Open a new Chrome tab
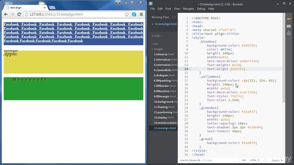The height and width of the screenshot is (165, 294). [x=52, y=8]
